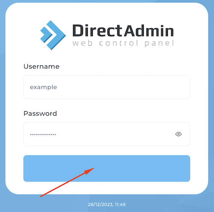The width and height of the screenshot is (214, 212).
Task: Click the DirectAdmin double-chevron logo icon
Action: pyautogui.click(x=53, y=35)
